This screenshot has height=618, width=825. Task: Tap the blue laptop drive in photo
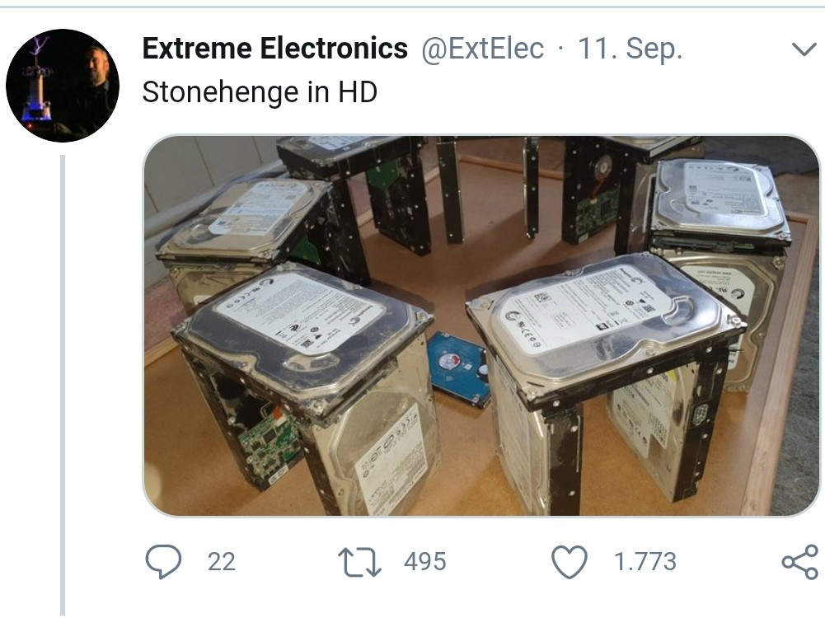pos(459,369)
